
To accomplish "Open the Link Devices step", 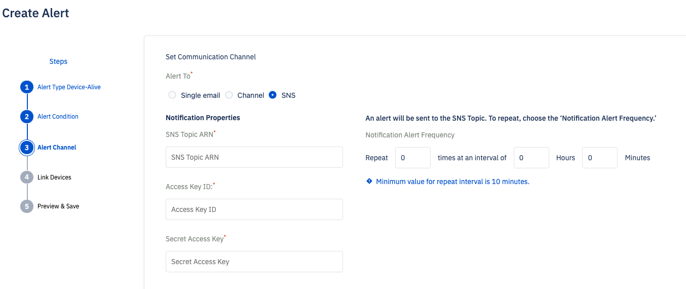I will (54, 177).
